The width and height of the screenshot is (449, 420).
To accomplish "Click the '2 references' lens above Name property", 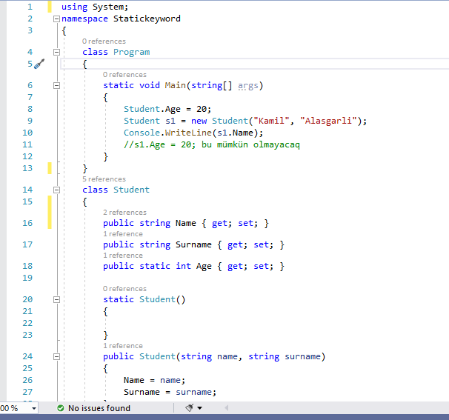I will [x=124, y=213].
